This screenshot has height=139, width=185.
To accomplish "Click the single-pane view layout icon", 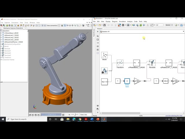I will coord(39,25).
